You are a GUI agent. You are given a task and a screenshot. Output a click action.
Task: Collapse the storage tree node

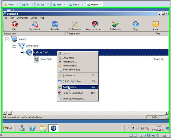click(7, 39)
